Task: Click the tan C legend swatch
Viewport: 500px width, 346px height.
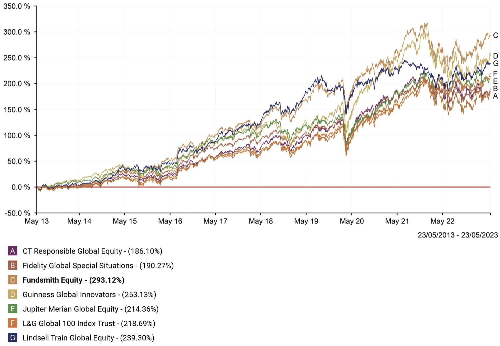Action: [x=13, y=280]
